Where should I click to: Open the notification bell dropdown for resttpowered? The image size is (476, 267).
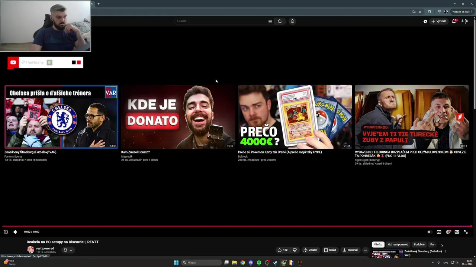pyautogui.click(x=68, y=250)
